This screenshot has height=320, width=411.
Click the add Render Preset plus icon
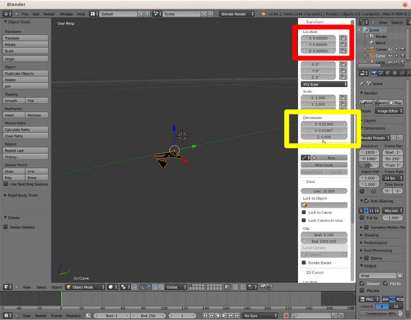tap(393, 138)
